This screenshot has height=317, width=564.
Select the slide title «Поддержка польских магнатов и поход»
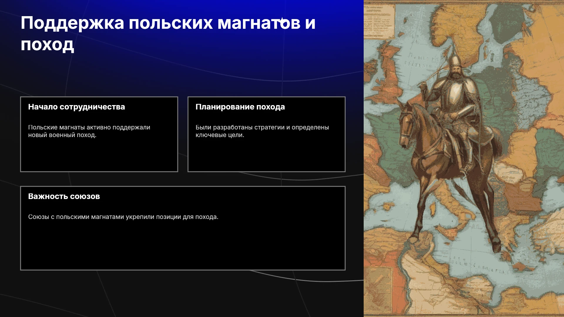tap(168, 33)
